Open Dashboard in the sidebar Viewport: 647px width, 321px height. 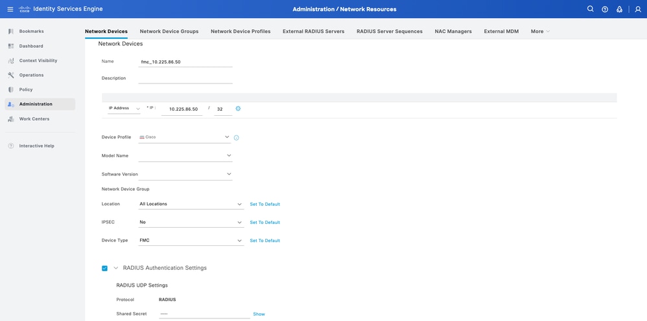tap(31, 46)
